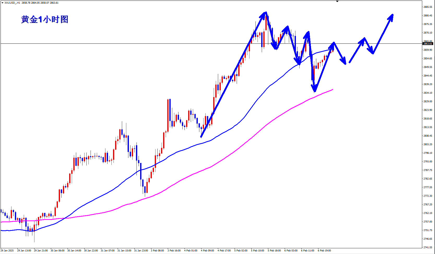Click time axis label 30 Jan 06:00
Screen dimensions: 435x254
click(x=57, y=251)
